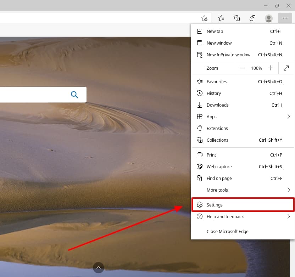This screenshot has height=277, width=295.
Task: Open the Favourites hub toolbar icon
Action: 221,18
